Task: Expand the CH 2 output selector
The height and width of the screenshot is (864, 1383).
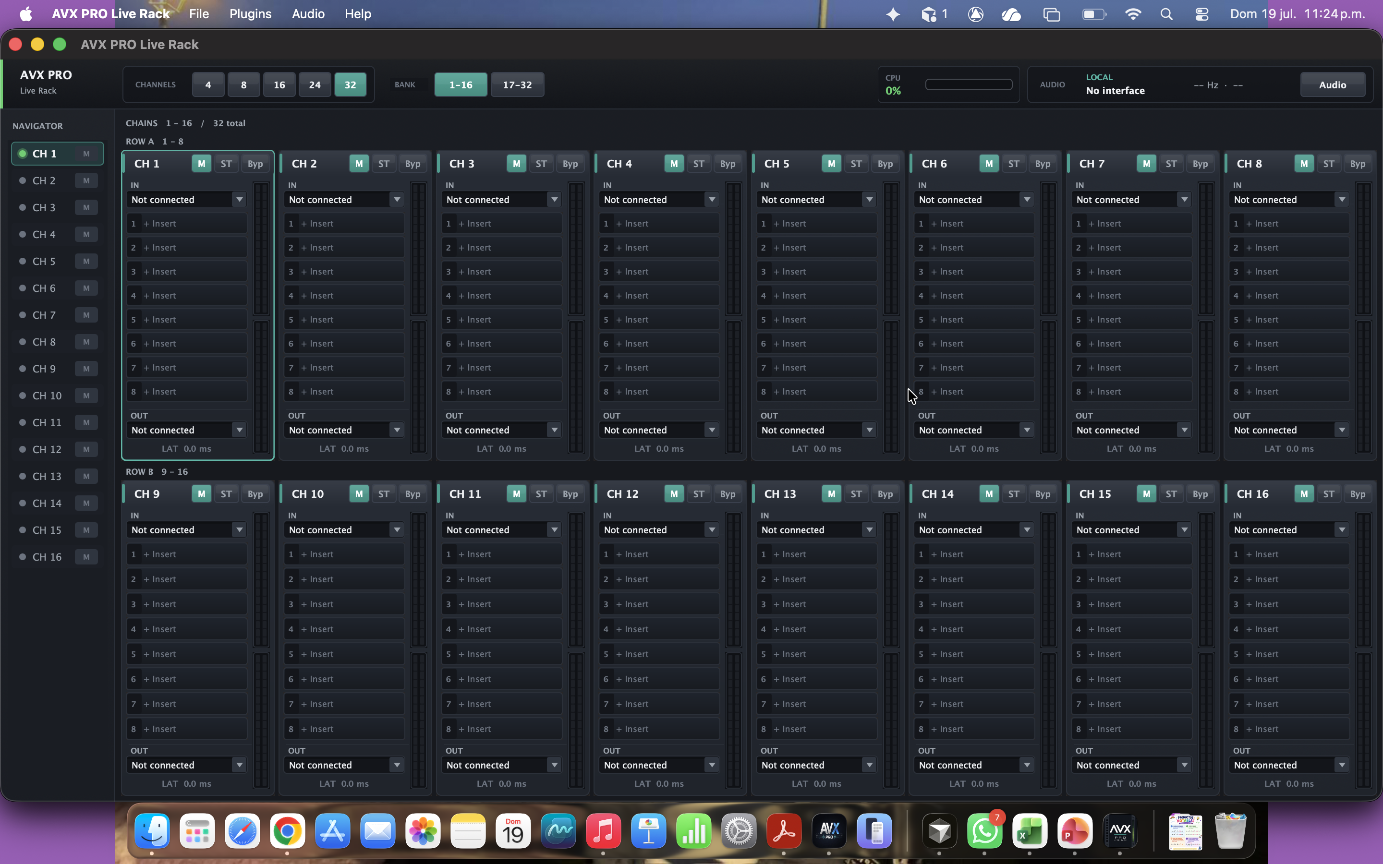Action: coord(344,430)
